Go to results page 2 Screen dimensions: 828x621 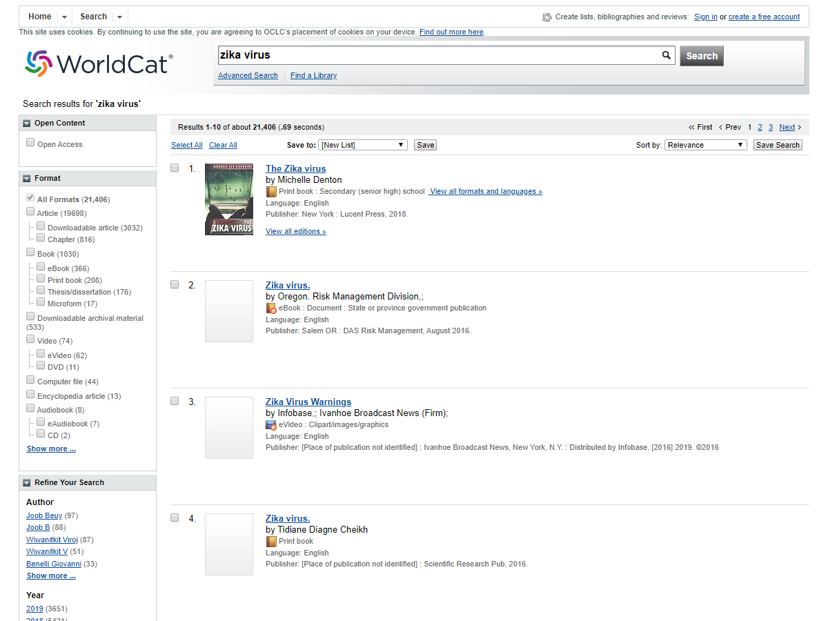[760, 127]
